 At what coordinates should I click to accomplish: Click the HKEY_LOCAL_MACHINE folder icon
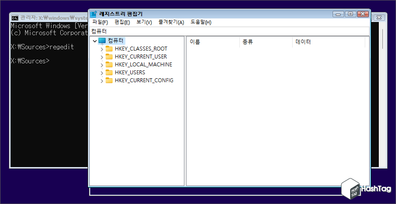coord(109,64)
